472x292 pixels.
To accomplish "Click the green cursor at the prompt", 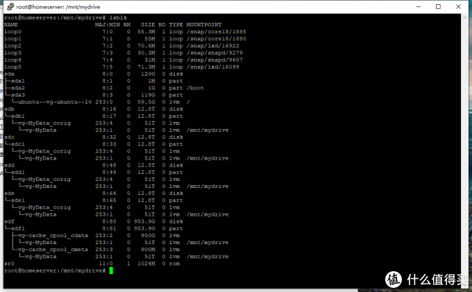I will click(111, 270).
